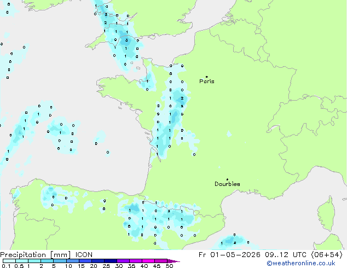The height and width of the screenshot is (268, 347).
Task: Click the 2–5 mm legend color swatch
Action: pyautogui.click(x=47, y=261)
